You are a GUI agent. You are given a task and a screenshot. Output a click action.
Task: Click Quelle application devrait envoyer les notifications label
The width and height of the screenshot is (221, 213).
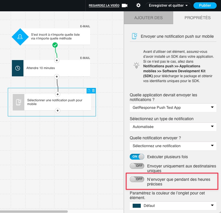click(x=163, y=97)
